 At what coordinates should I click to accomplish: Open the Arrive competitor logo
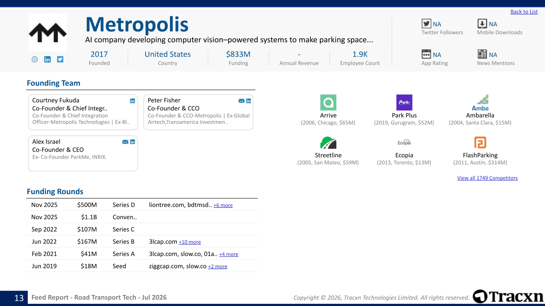pos(328,102)
